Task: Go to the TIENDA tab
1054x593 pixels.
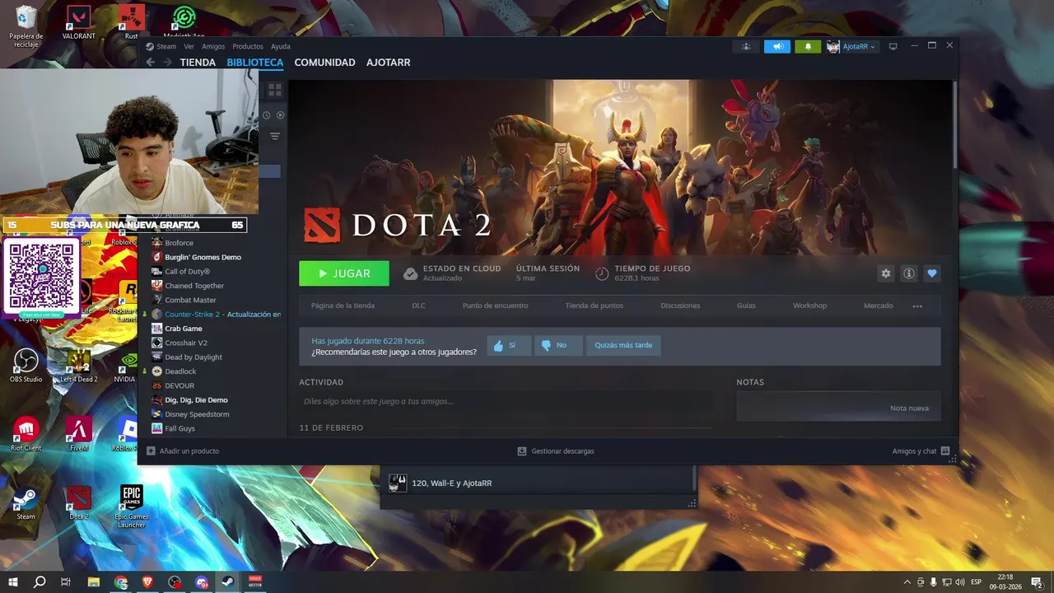Action: click(x=198, y=63)
